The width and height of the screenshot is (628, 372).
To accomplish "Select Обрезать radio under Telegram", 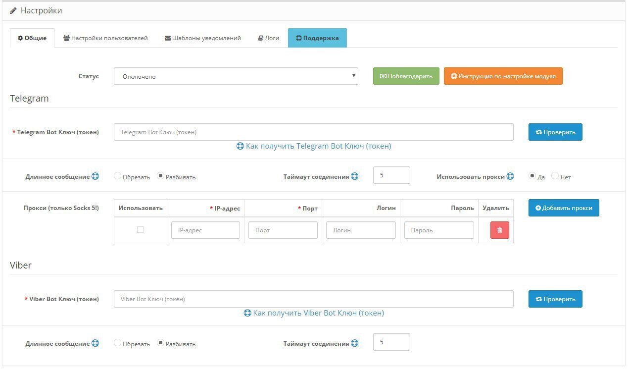I will tap(118, 176).
